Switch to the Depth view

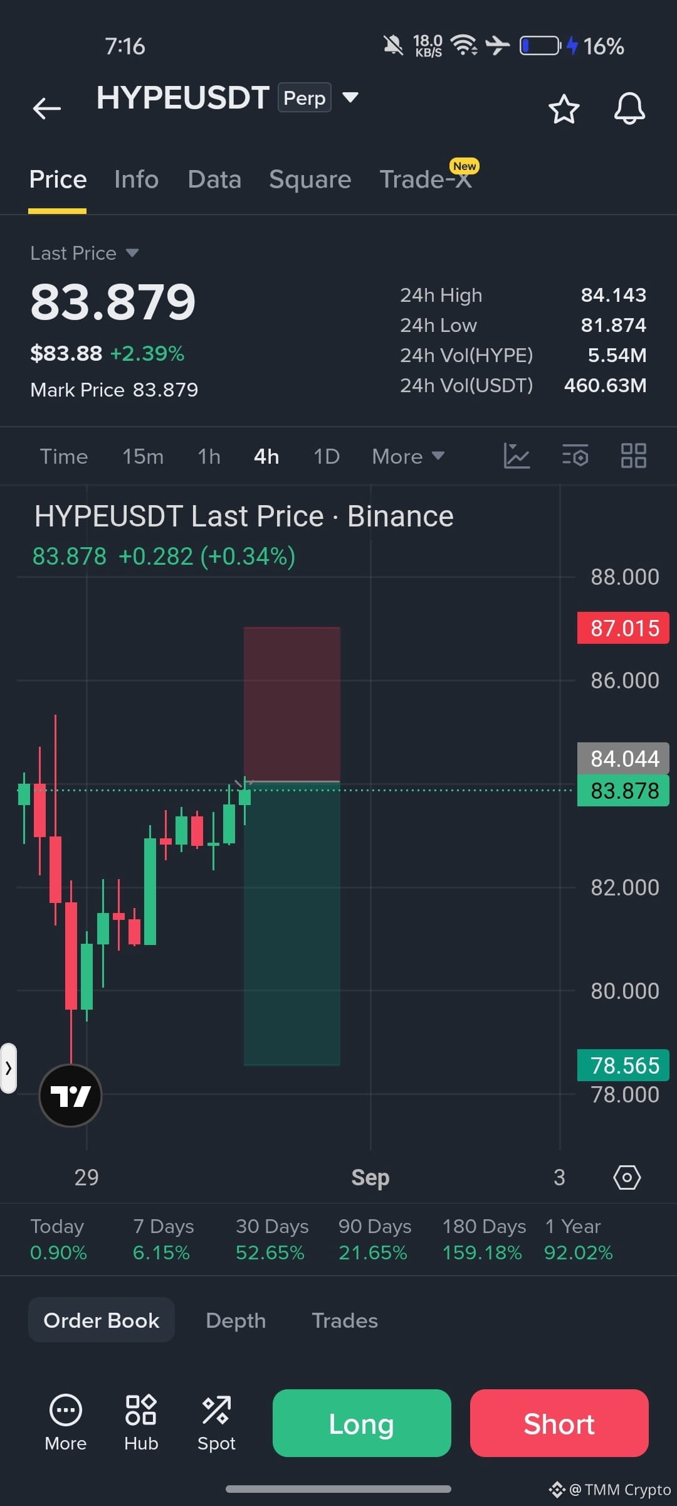(236, 1320)
